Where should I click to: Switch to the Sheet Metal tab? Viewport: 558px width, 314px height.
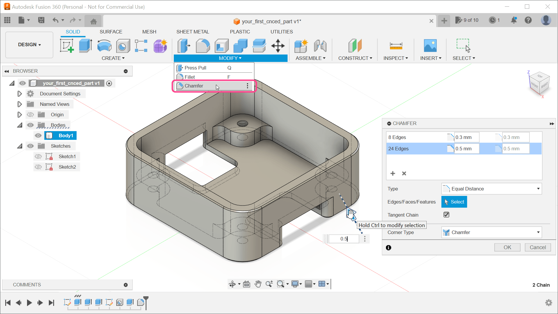click(192, 31)
